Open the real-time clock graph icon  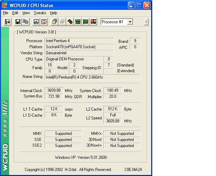pyautogui.click(x=36, y=22)
